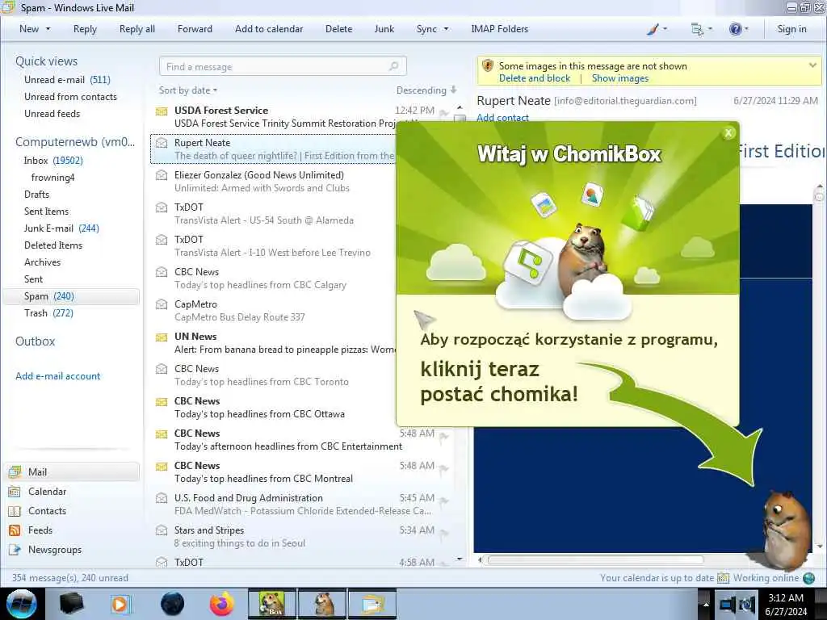
Task: Click the blue Help question mark icon
Action: point(735,29)
